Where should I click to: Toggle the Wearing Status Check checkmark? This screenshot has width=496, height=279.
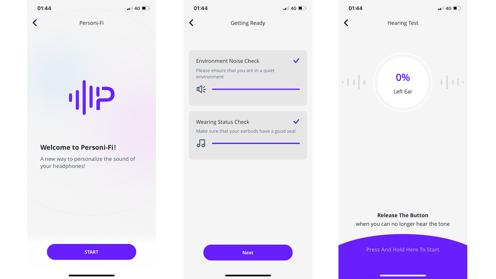[296, 122]
